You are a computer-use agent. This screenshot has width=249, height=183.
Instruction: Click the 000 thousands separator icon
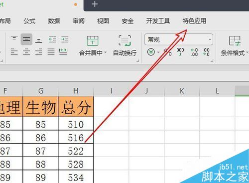pos(180,52)
